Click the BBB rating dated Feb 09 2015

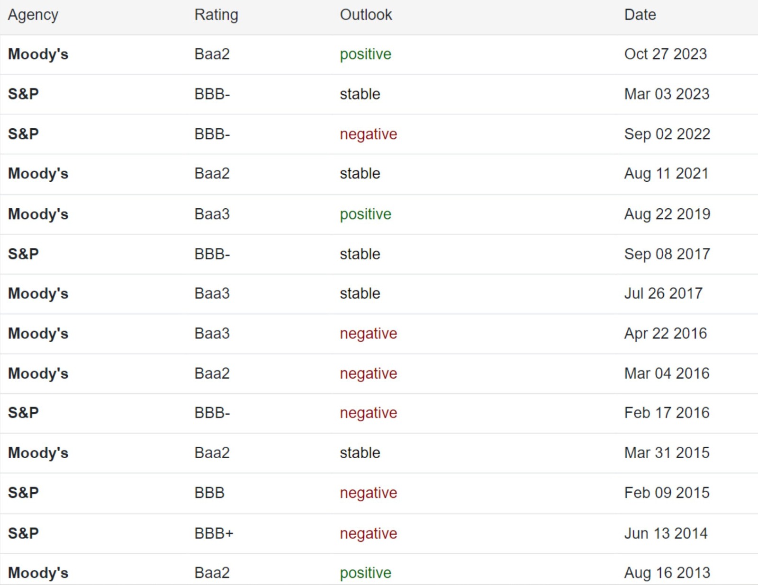tap(209, 493)
